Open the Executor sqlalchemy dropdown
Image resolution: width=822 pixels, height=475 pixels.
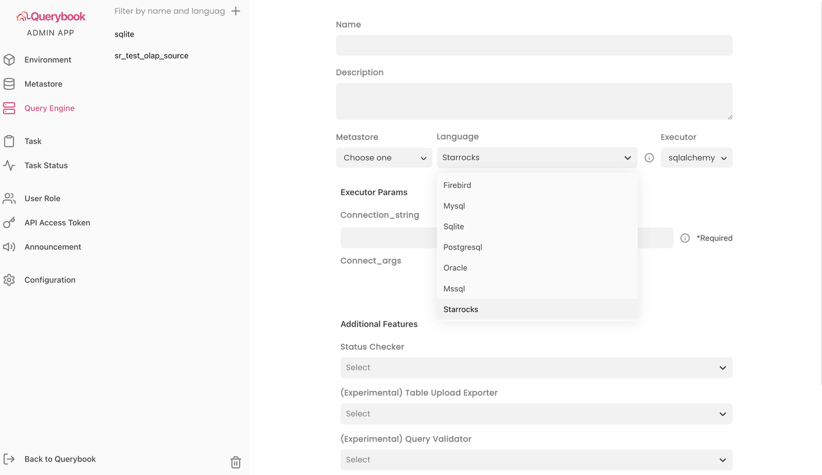pyautogui.click(x=696, y=158)
